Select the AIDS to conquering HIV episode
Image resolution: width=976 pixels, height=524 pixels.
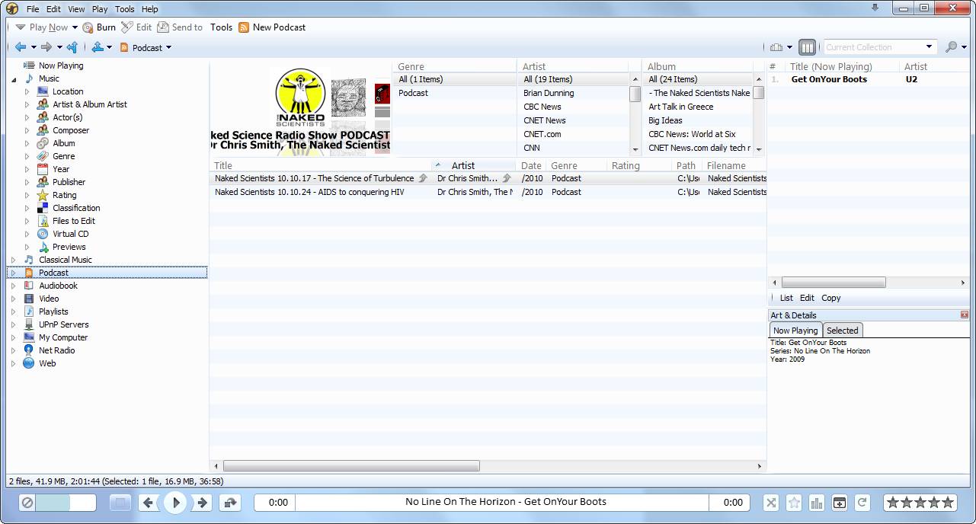click(309, 192)
